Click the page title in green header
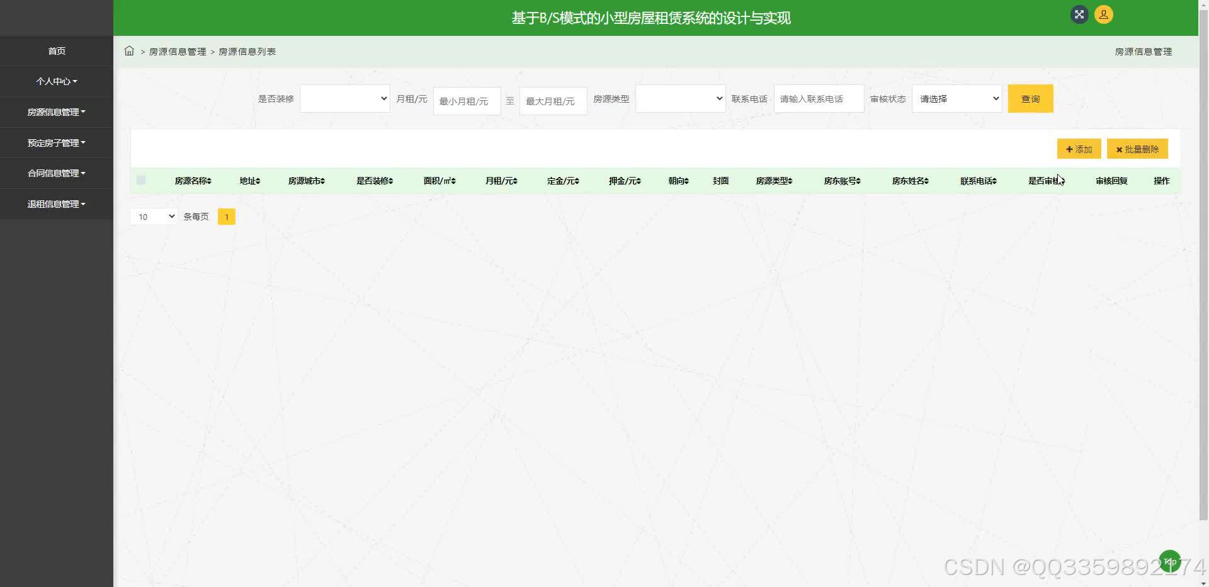 tap(651, 18)
